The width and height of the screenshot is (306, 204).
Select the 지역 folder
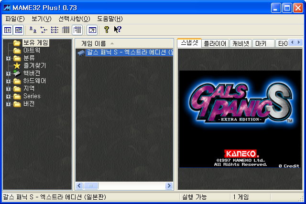29,89
